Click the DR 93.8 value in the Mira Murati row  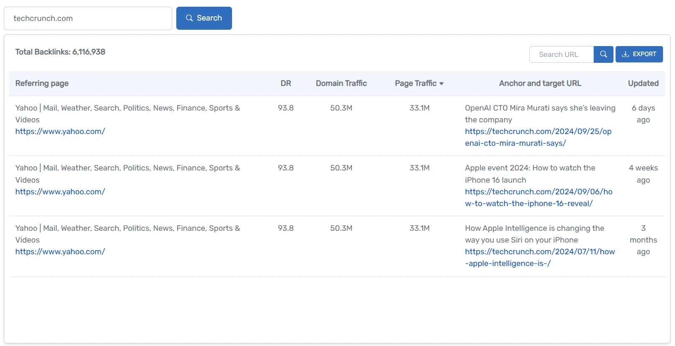tap(286, 108)
